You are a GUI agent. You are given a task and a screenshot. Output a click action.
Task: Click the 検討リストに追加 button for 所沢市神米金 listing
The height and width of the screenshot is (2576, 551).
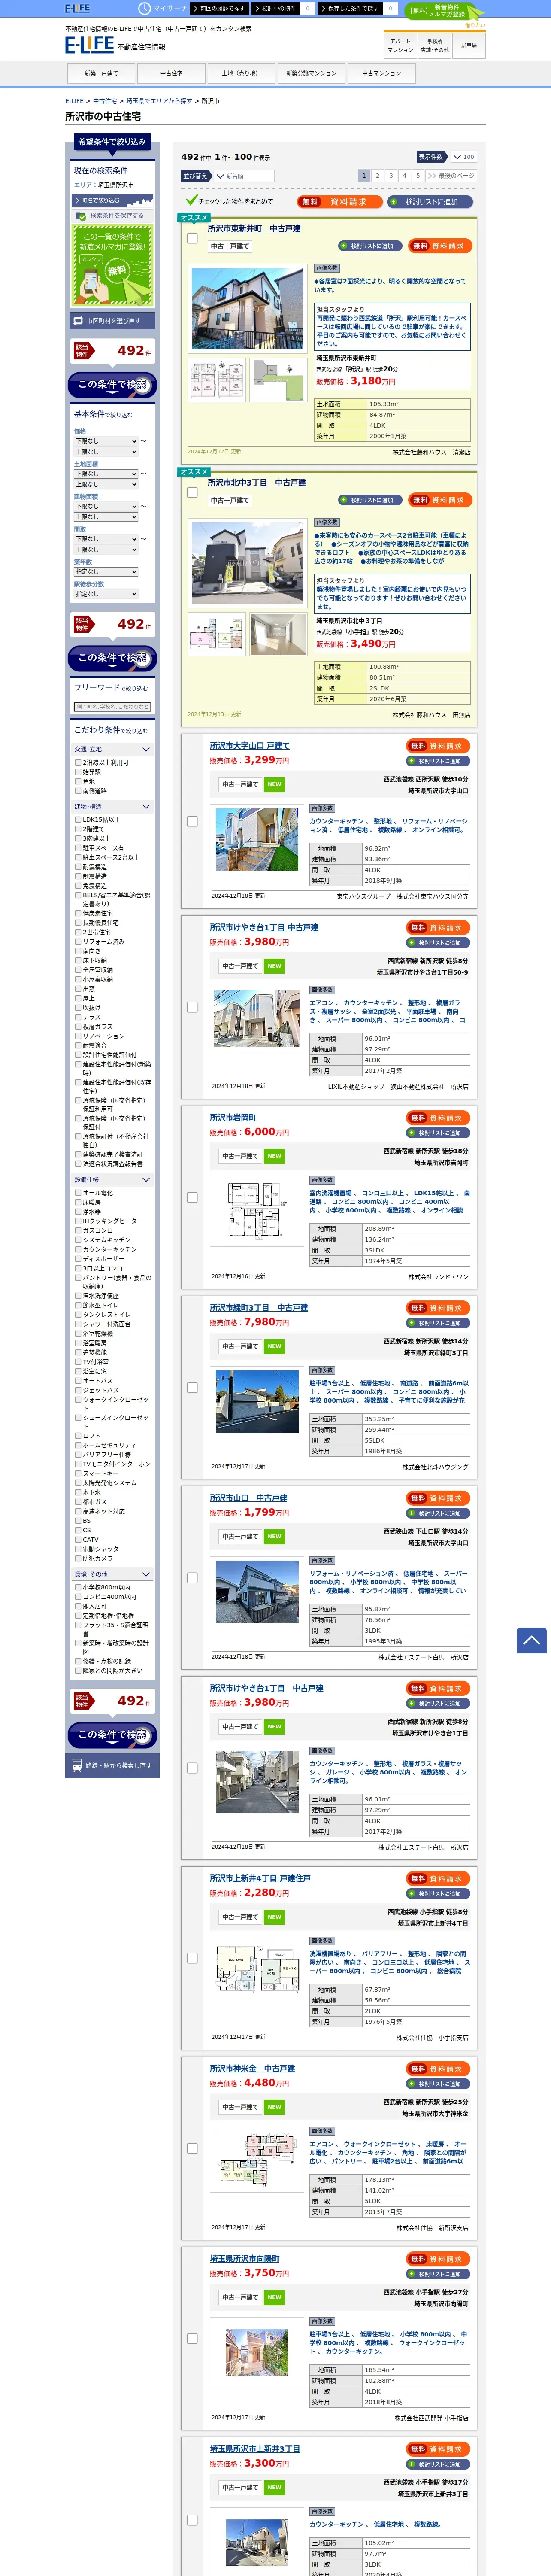tap(438, 2084)
